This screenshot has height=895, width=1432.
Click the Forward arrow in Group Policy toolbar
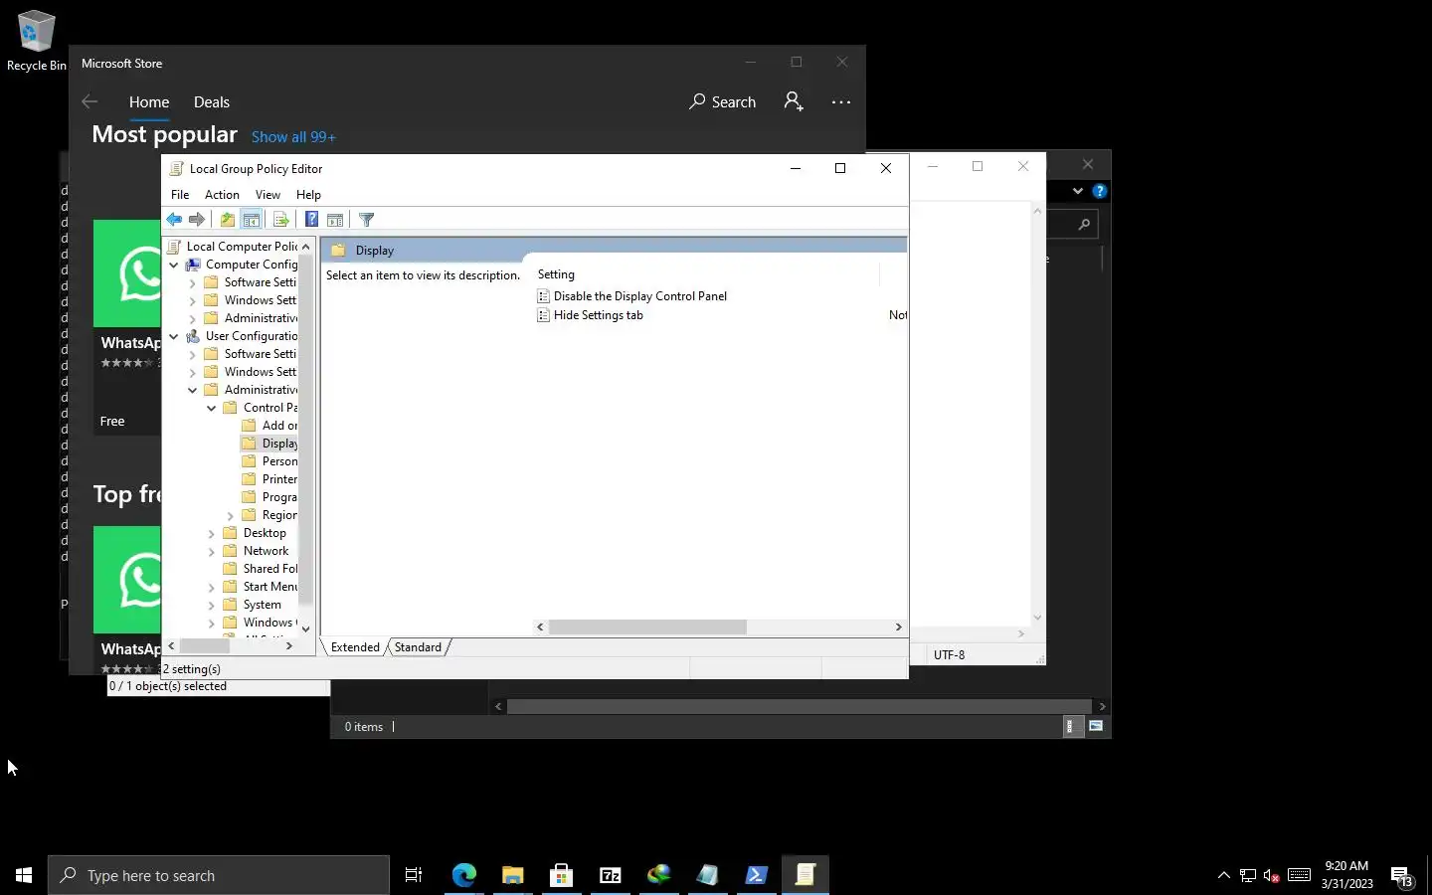197,220
